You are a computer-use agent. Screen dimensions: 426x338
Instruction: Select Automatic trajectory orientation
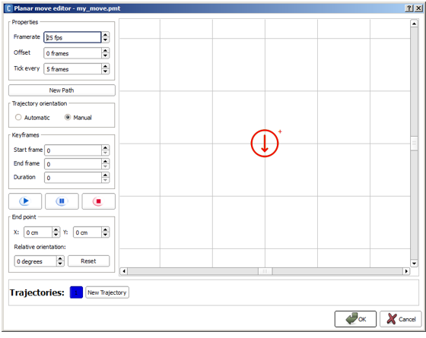point(18,117)
